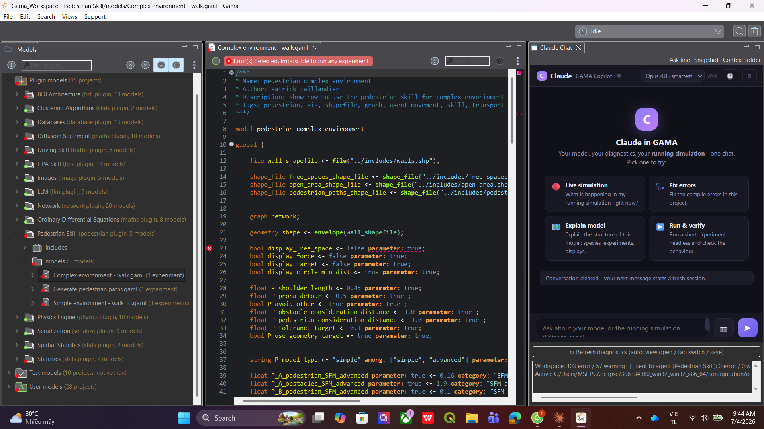764x429 pixels.
Task: Expand the Test models node
Action: [8, 373]
